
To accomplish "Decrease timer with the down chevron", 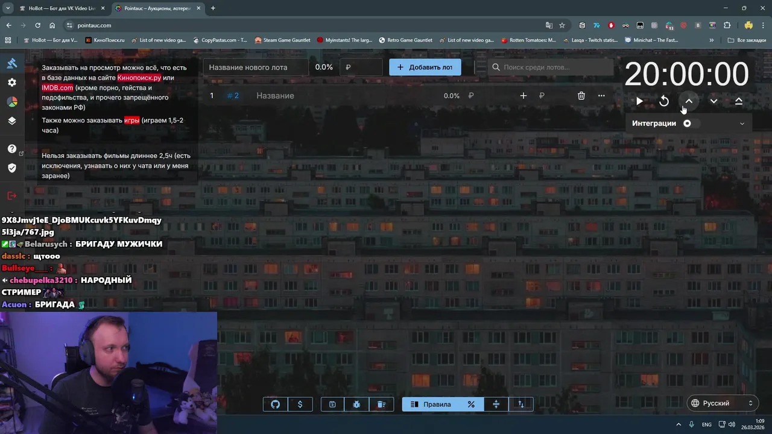I will point(713,101).
